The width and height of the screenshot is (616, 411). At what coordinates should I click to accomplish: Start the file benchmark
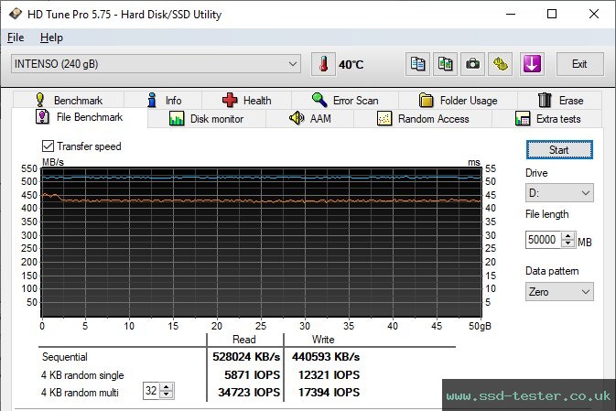559,150
